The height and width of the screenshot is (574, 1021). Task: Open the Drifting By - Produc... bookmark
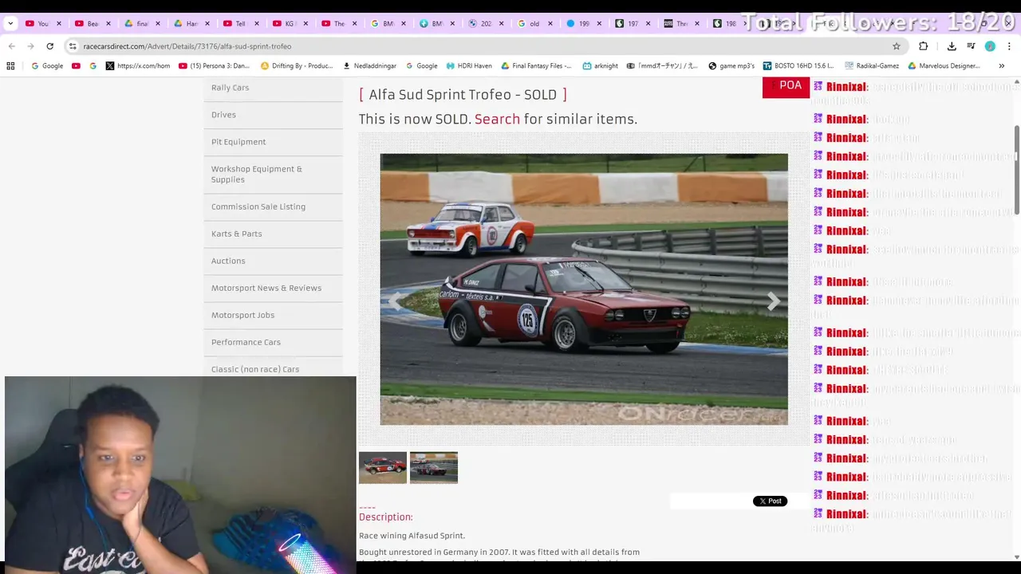tap(297, 66)
